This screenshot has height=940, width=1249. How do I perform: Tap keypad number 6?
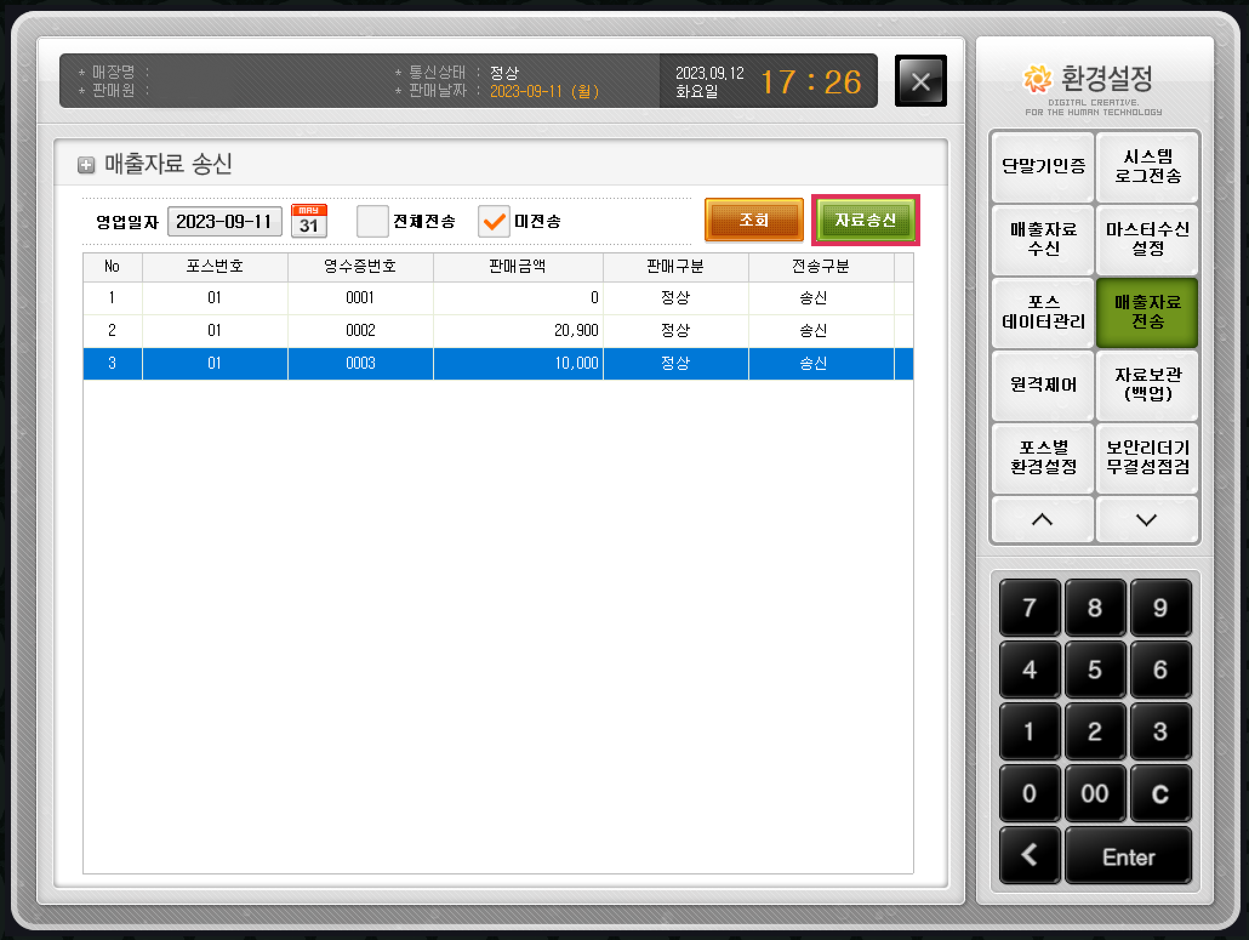[1160, 669]
